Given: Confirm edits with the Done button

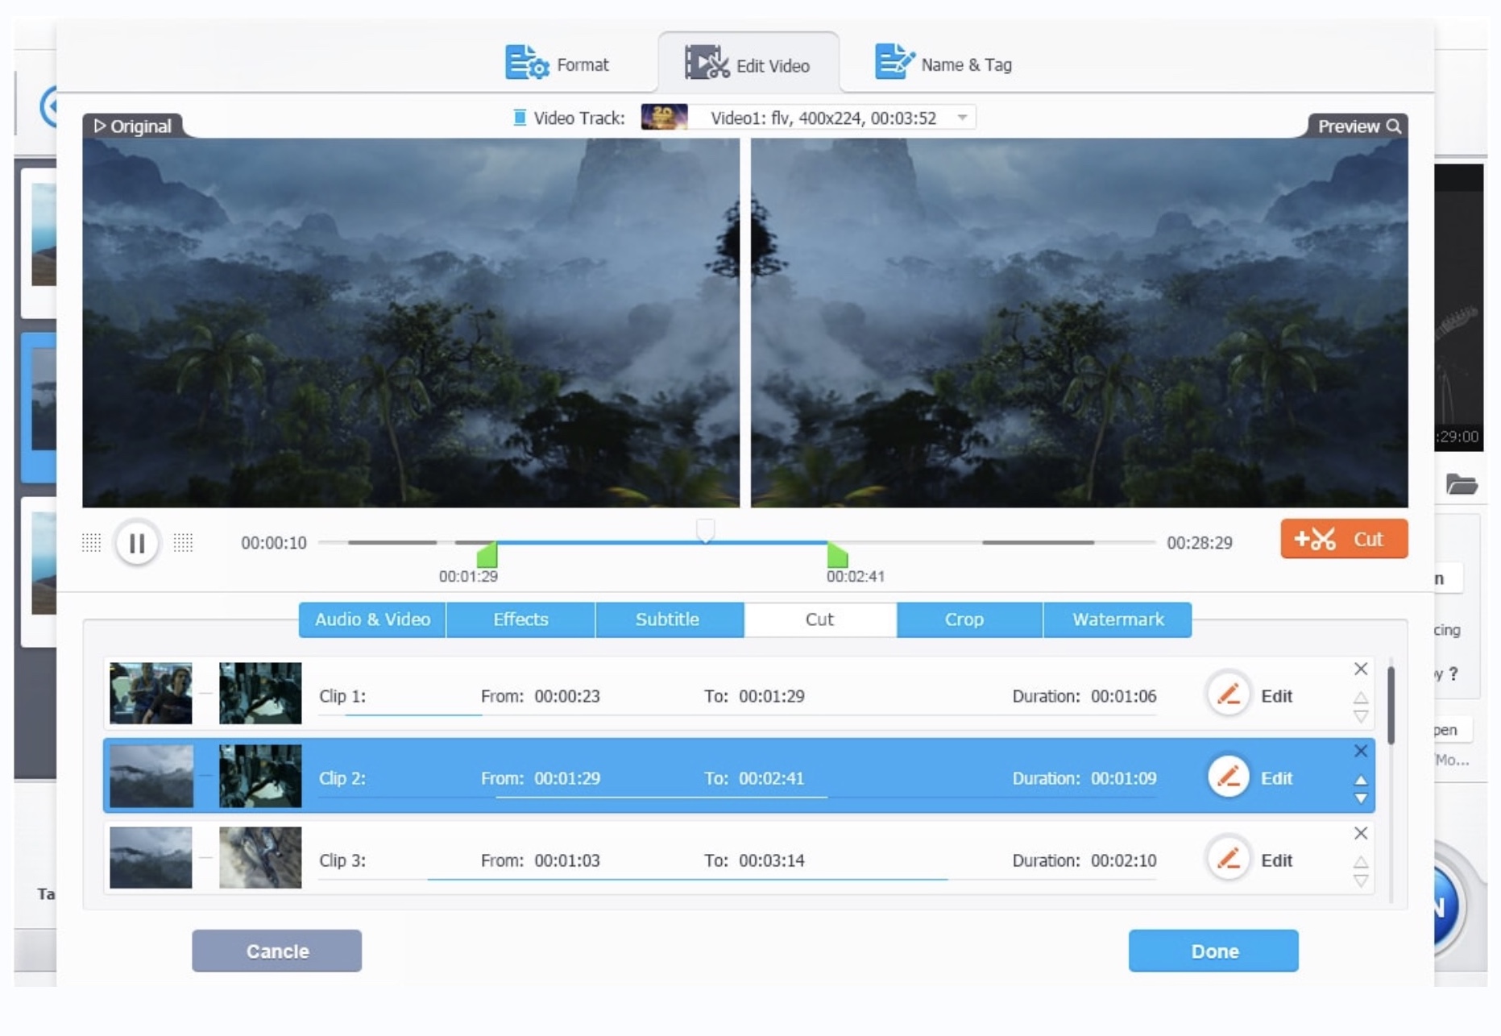Looking at the screenshot, I should [1213, 951].
